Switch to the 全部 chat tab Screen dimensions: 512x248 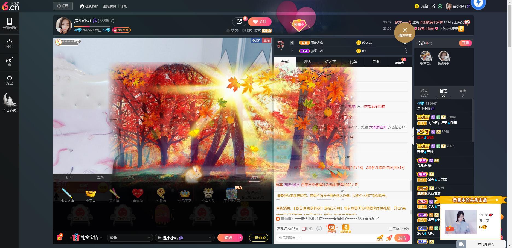tap(285, 62)
